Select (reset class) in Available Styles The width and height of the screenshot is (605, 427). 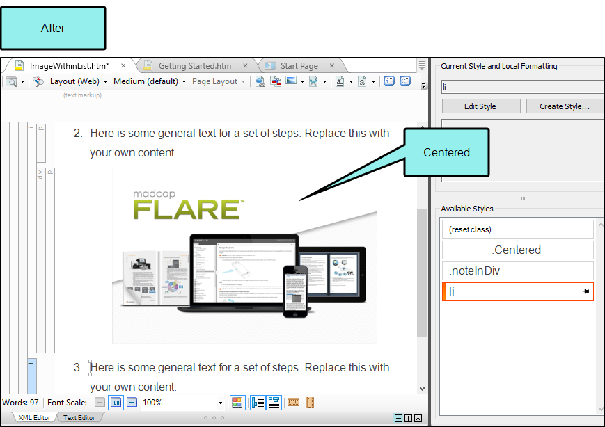517,229
